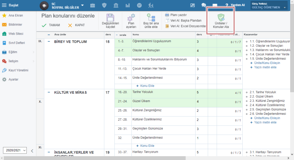Open the institution building icon in top bar
Image resolution: width=294 pixels, height=160 pixels.
click(x=116, y=5)
